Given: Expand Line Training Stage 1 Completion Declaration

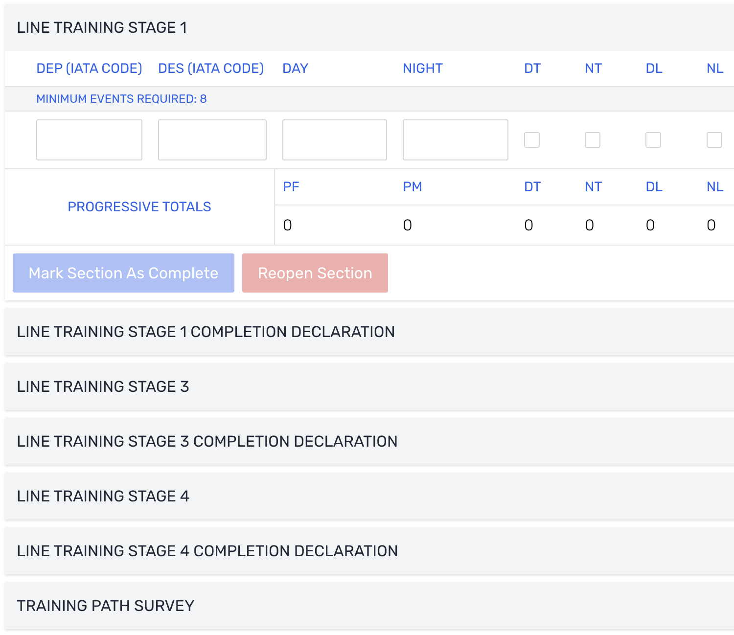Looking at the screenshot, I should pyautogui.click(x=206, y=332).
